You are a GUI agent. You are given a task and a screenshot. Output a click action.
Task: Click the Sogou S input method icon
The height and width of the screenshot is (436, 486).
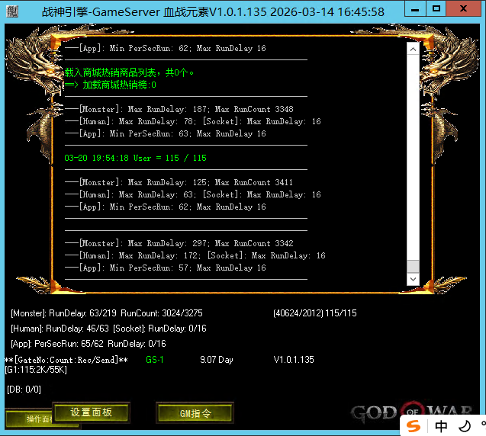click(x=413, y=425)
